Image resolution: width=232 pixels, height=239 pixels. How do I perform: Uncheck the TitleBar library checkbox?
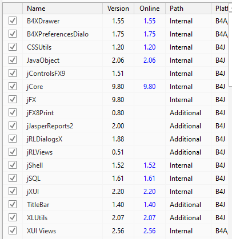point(13,204)
